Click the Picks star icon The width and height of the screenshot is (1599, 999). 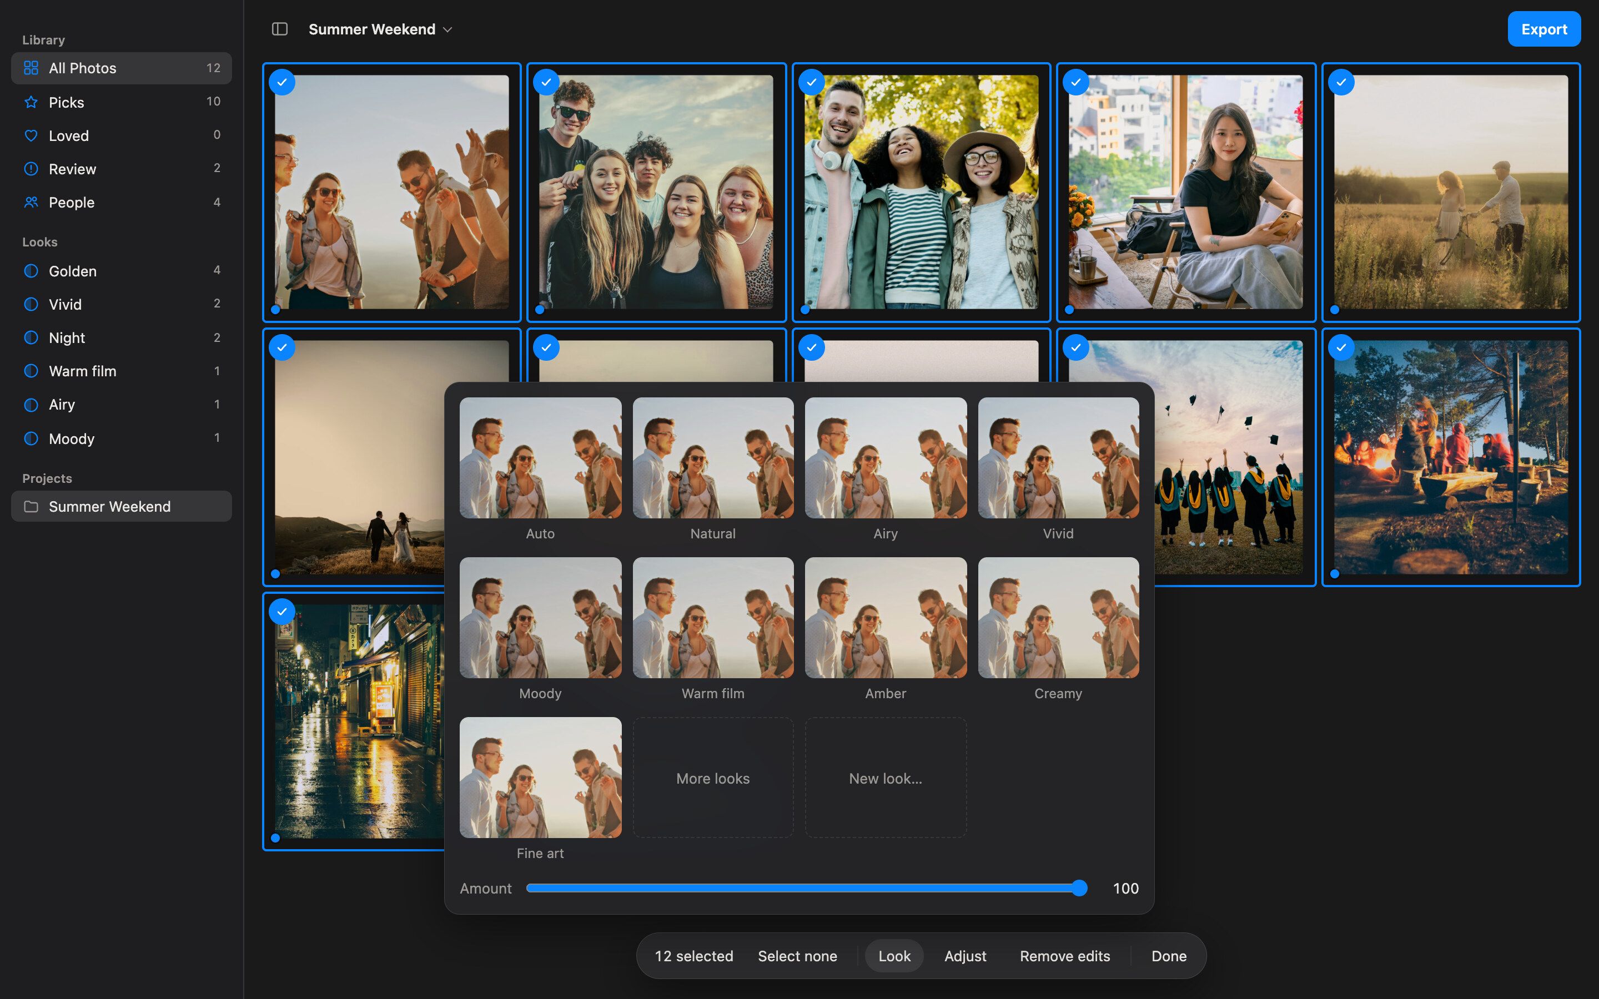coord(31,103)
